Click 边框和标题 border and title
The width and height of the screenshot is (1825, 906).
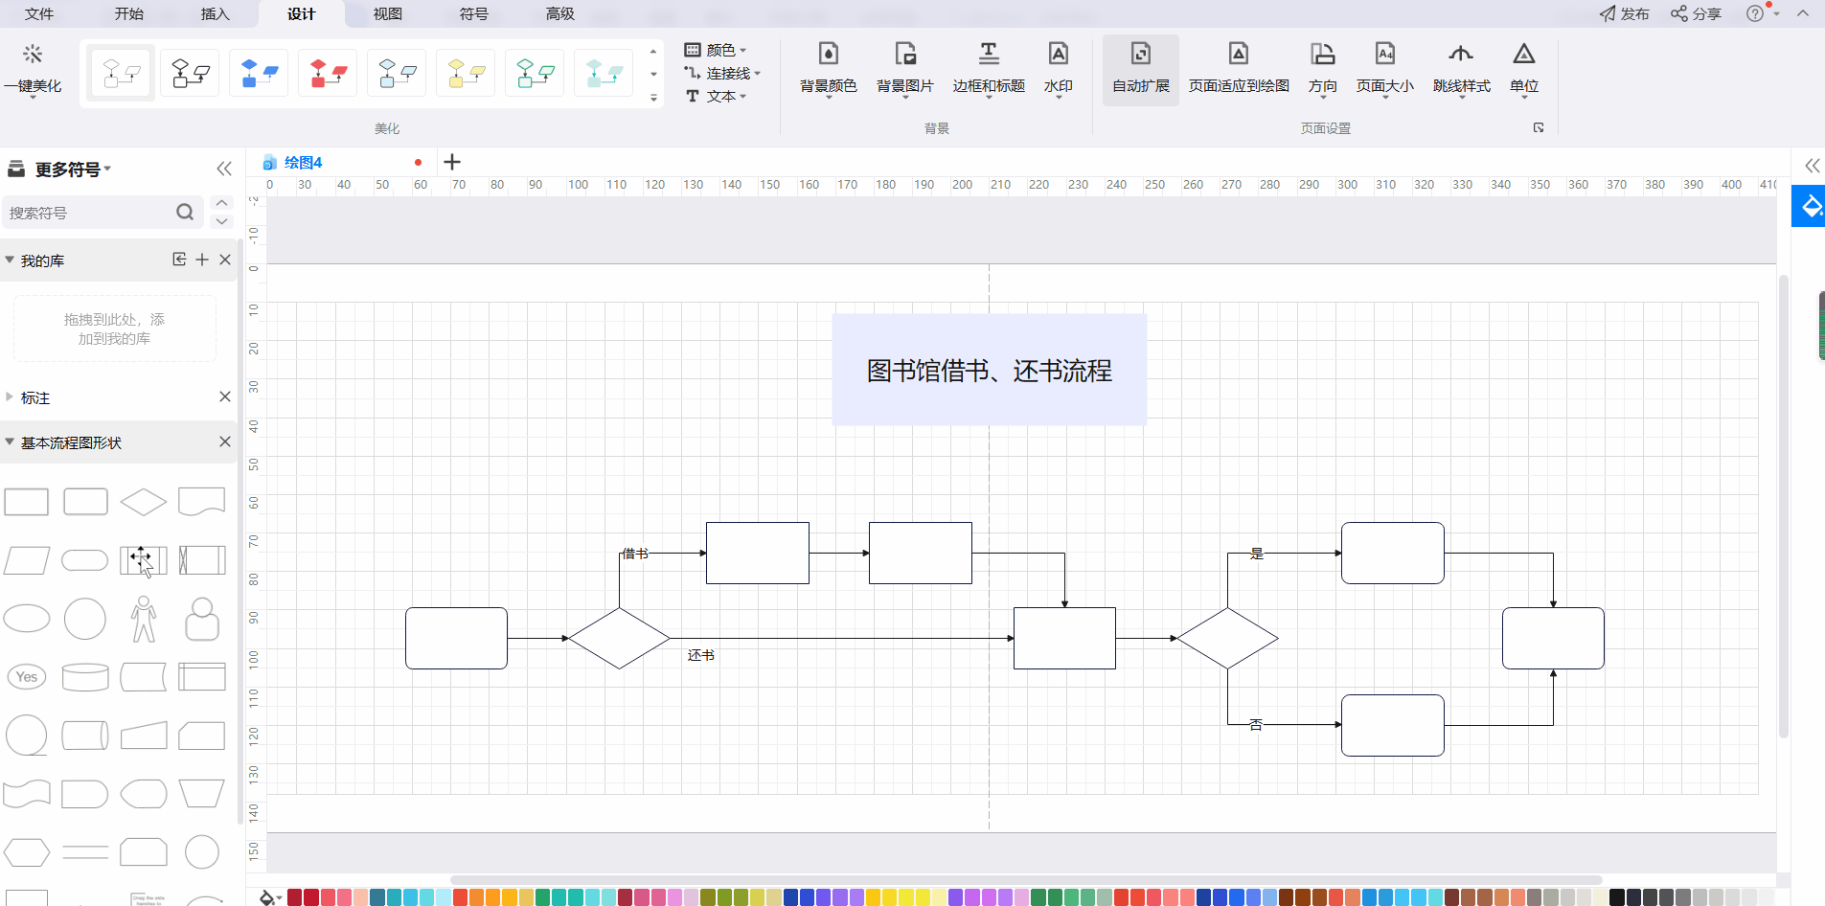tap(989, 69)
